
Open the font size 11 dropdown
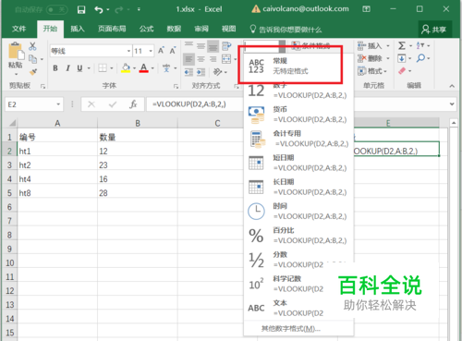[151, 51]
